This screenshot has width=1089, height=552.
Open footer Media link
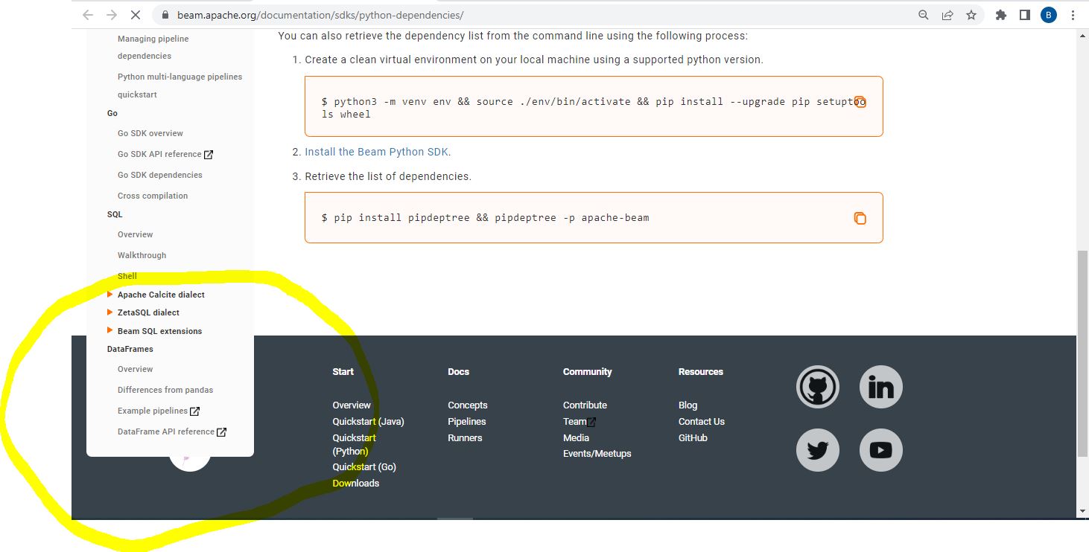pos(577,438)
